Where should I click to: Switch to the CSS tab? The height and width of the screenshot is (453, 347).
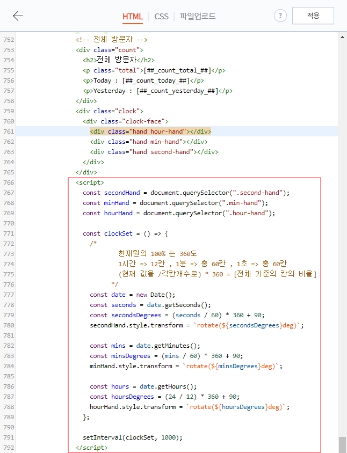point(161,17)
